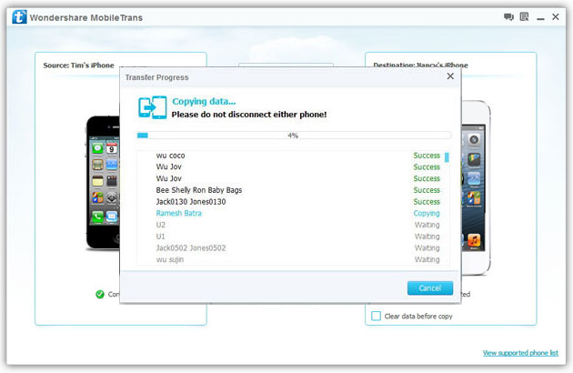
Task: Select the Ramesh Batra copying row
Action: [292, 213]
